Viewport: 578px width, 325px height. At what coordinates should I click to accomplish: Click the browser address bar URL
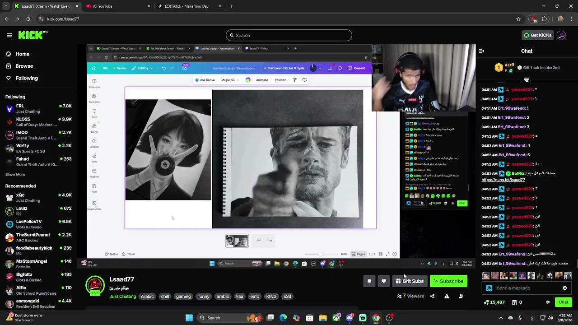click(63, 19)
